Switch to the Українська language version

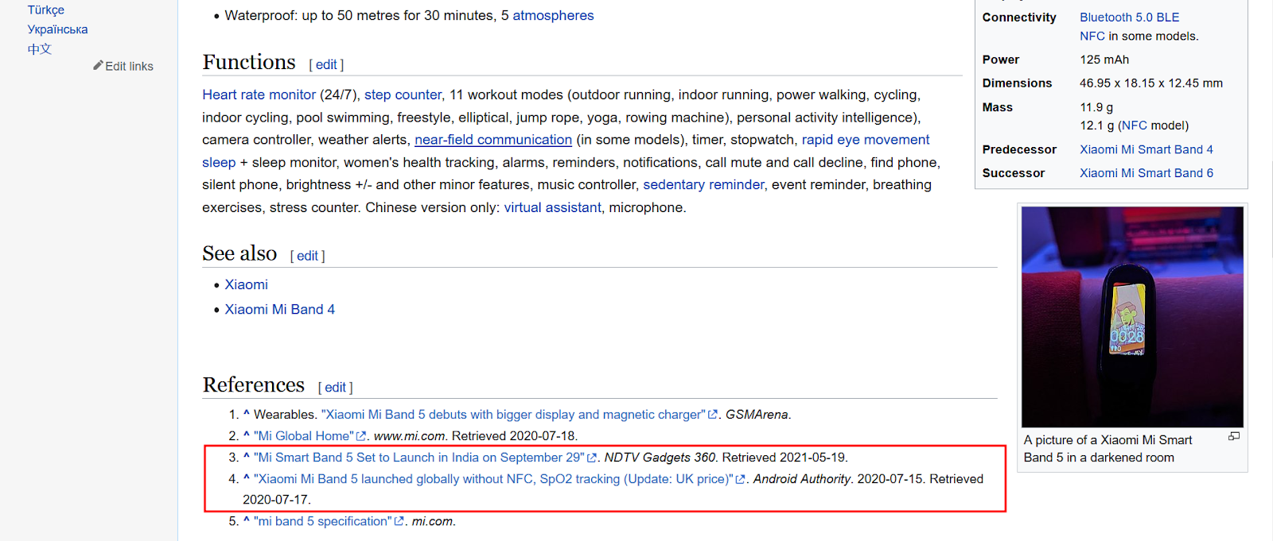[x=57, y=29]
